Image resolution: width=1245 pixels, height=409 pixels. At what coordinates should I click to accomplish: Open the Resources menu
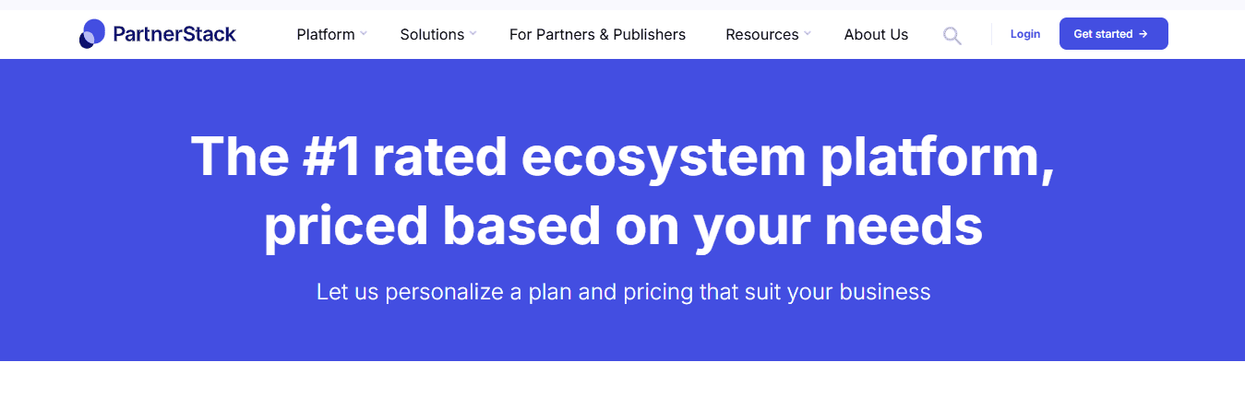(762, 34)
